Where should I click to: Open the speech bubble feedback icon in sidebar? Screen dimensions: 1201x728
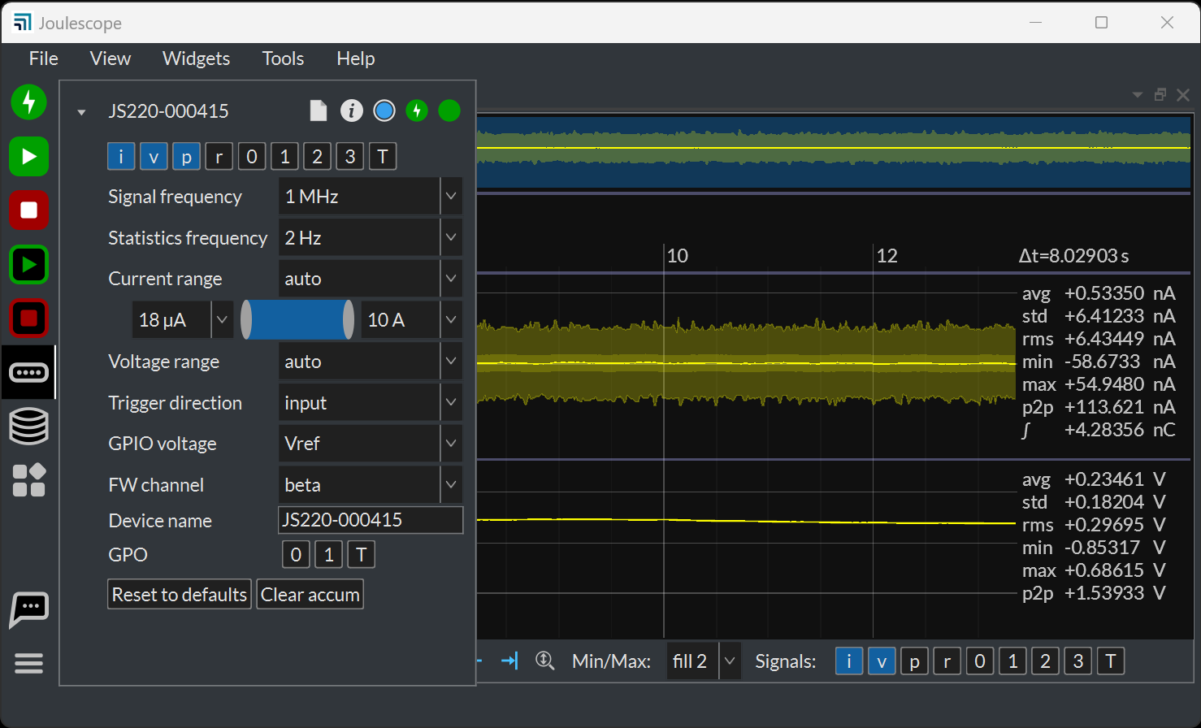click(x=29, y=609)
